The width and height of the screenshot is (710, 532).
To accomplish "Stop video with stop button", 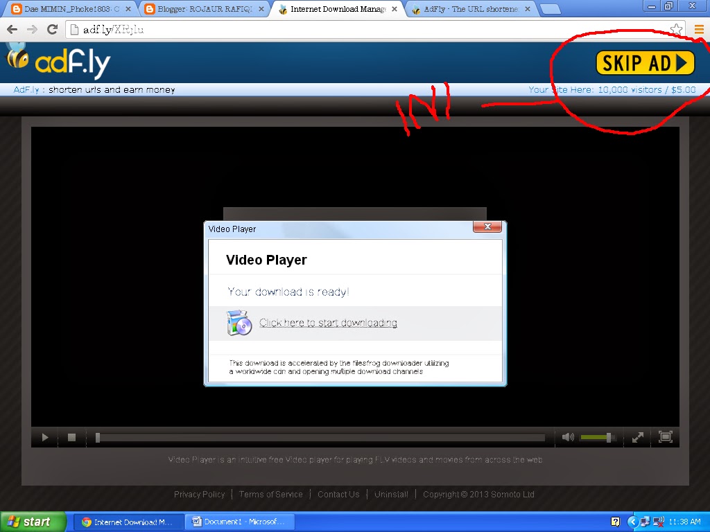I will coord(71,437).
